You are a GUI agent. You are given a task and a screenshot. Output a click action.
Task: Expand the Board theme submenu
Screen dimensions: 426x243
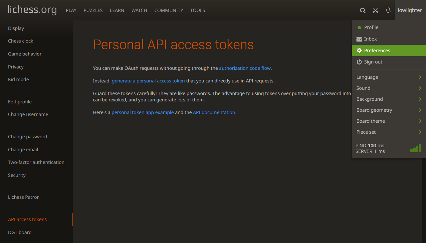click(x=388, y=121)
